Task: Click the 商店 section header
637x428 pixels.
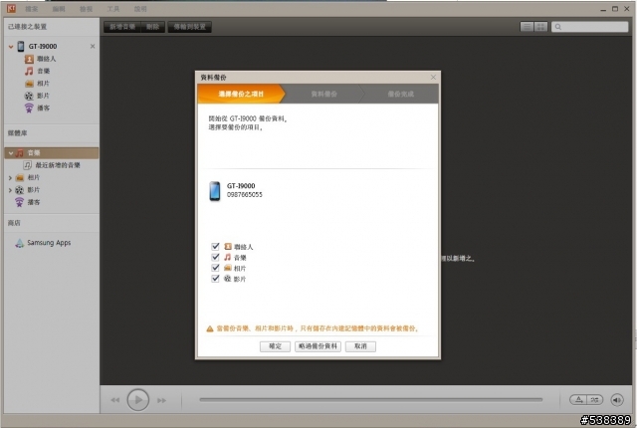Action: tap(14, 223)
